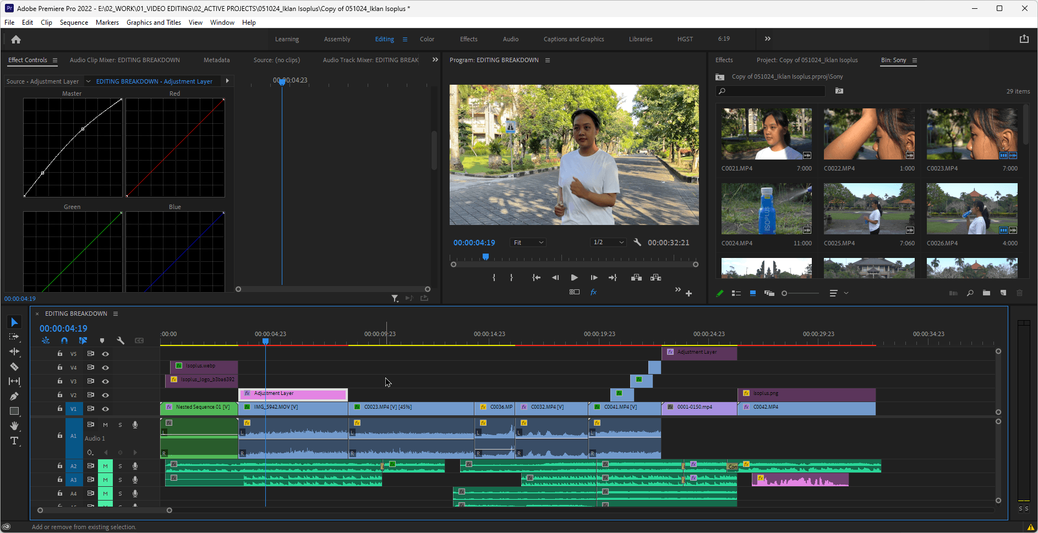
Task: Click the C0024.MP4 thumbnail in the bin
Action: point(766,209)
